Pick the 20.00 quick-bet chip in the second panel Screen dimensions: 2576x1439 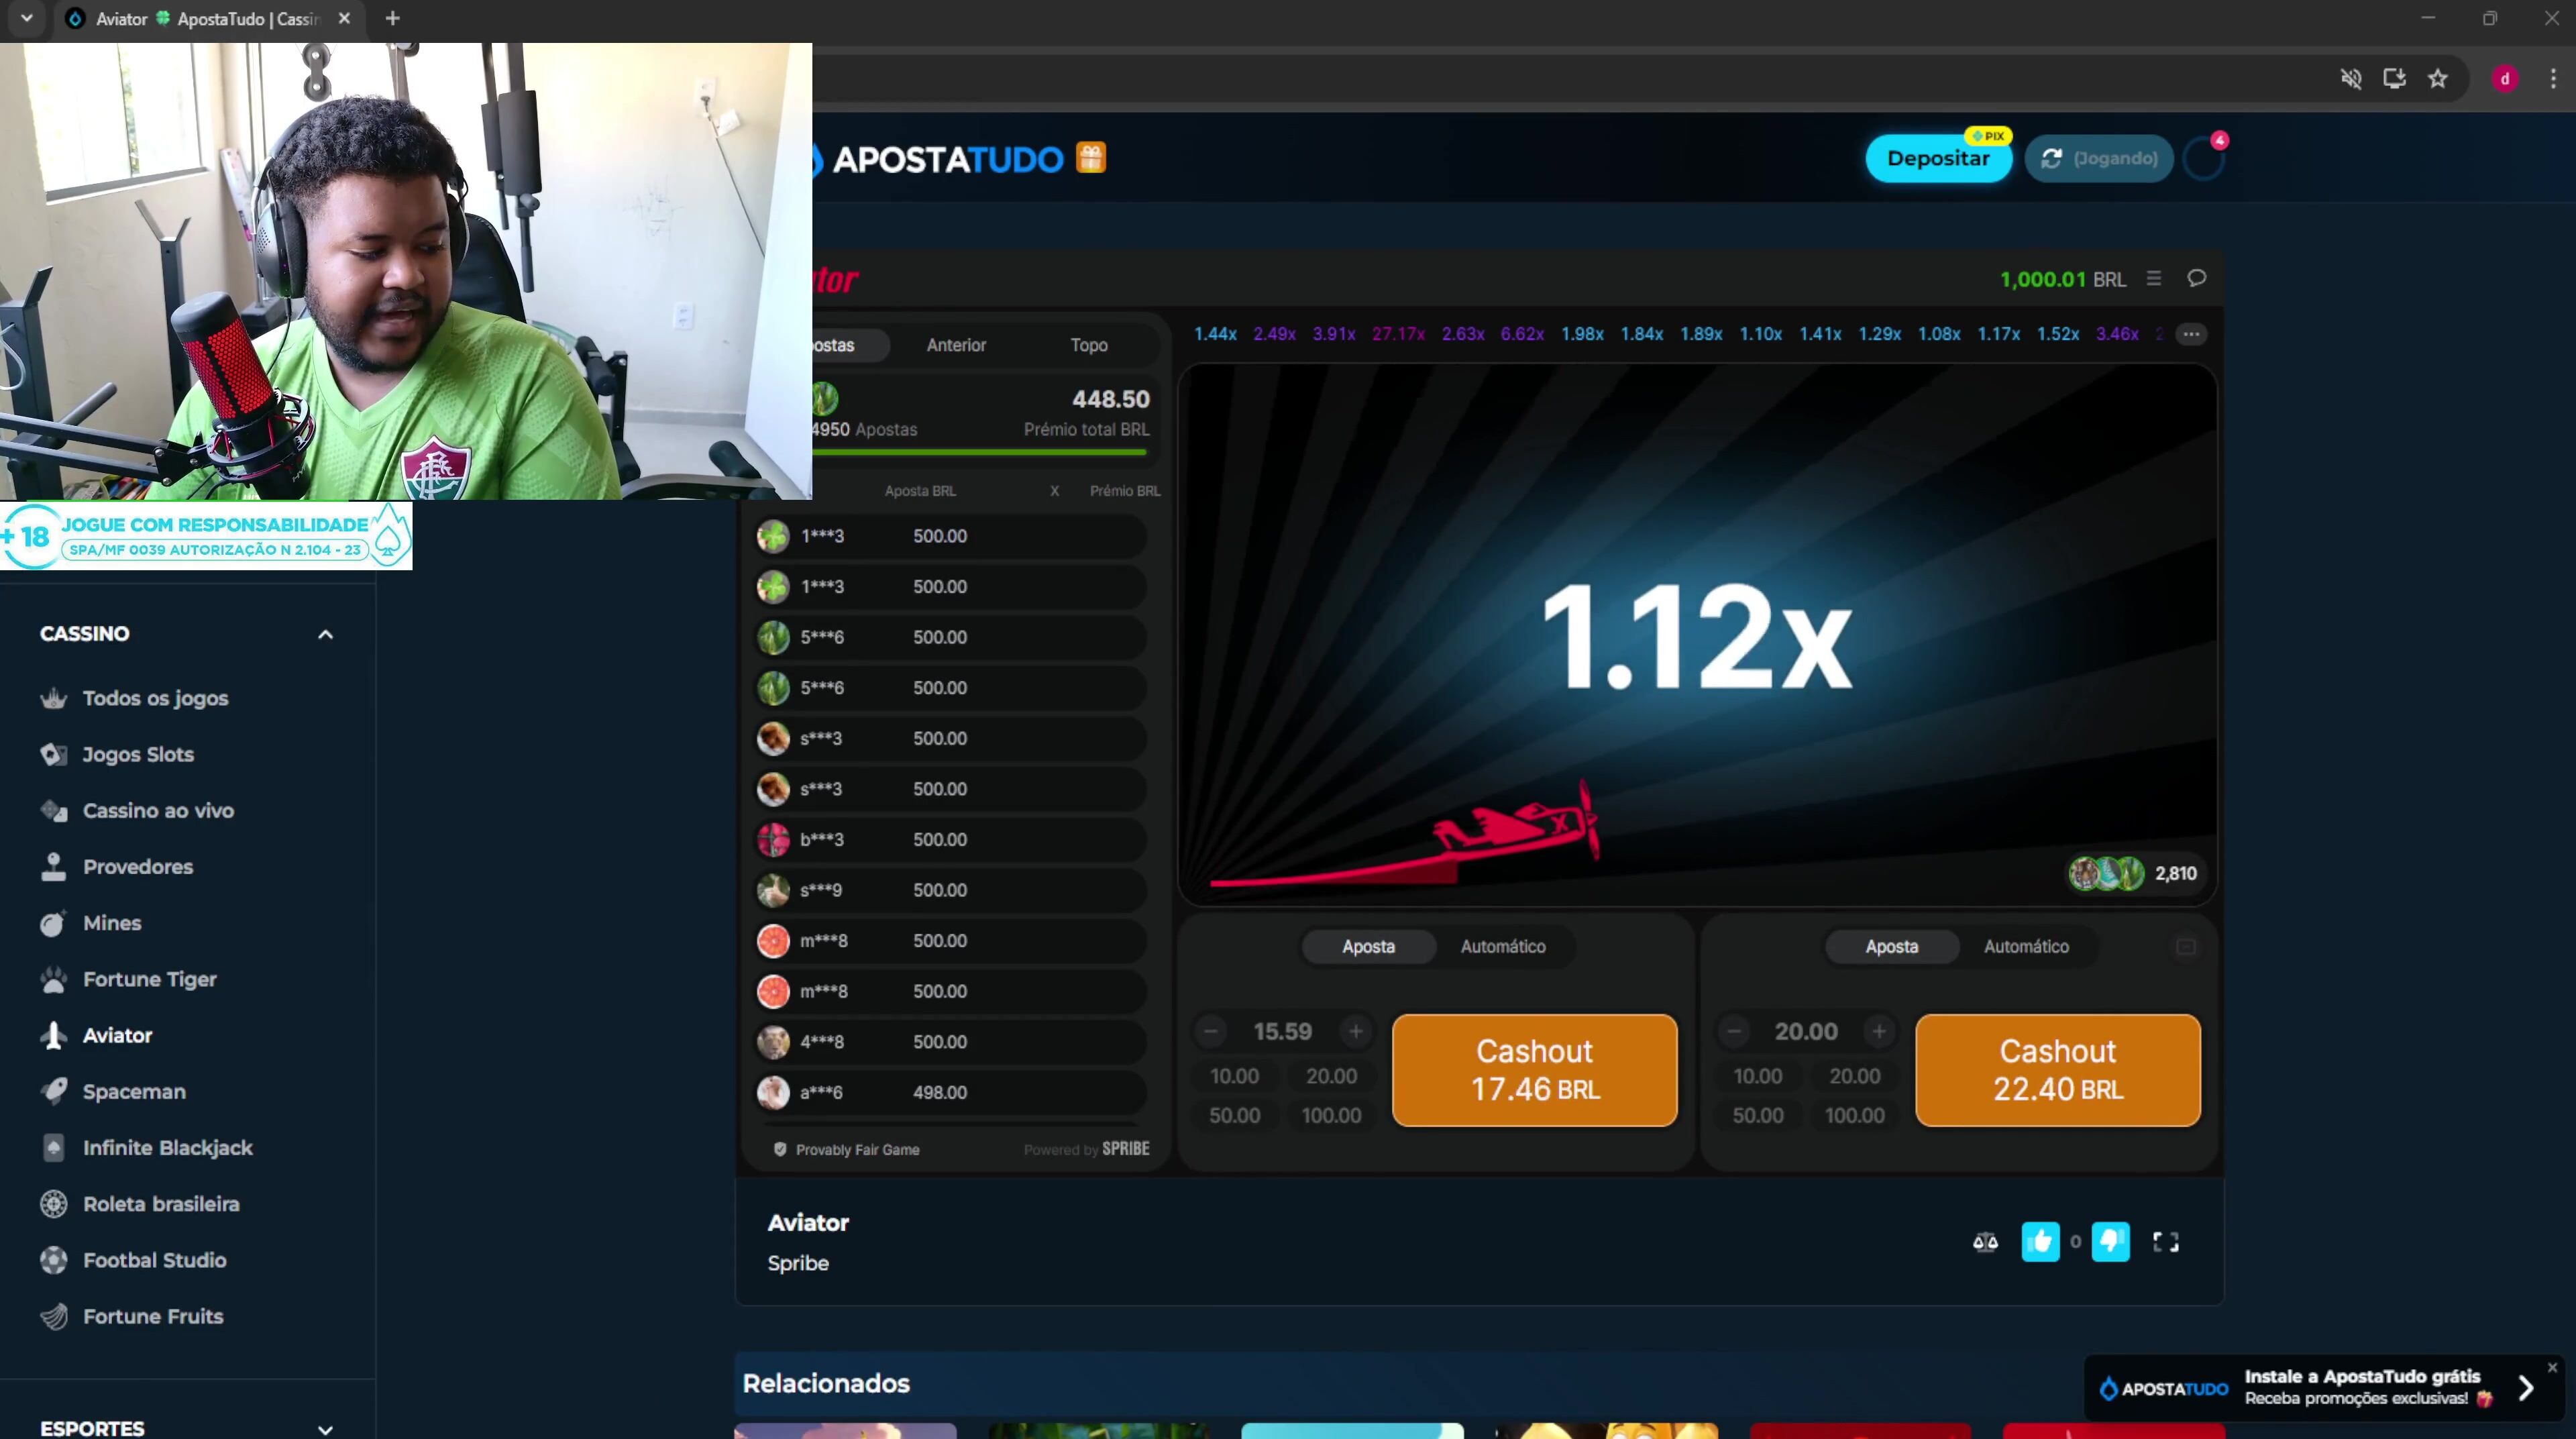click(1854, 1076)
